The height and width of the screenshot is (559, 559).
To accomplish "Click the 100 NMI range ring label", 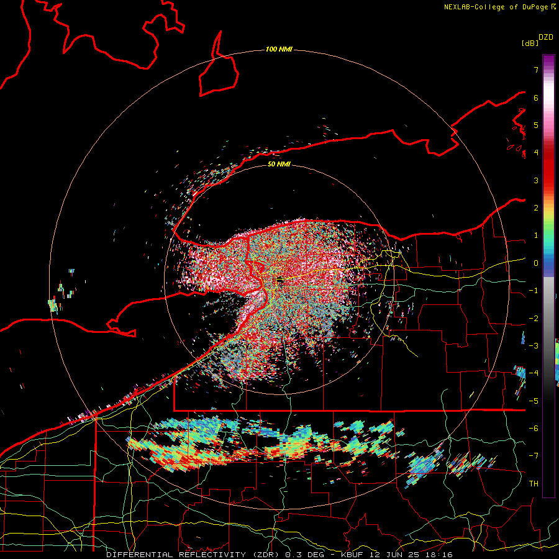I will tap(279, 49).
